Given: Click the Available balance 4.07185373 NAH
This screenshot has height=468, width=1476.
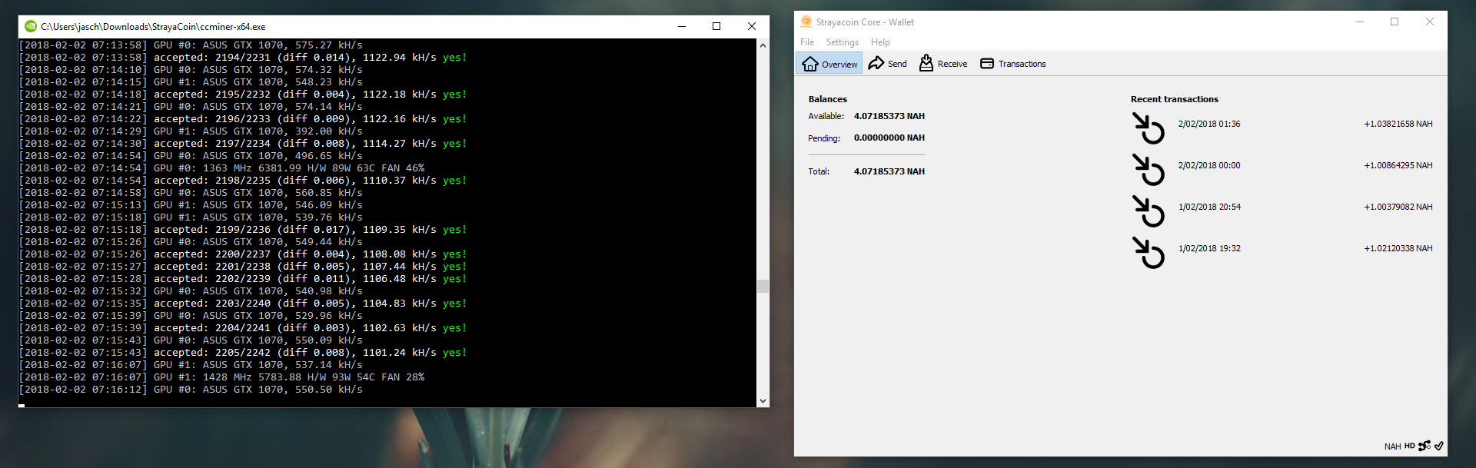Looking at the screenshot, I should [x=889, y=116].
